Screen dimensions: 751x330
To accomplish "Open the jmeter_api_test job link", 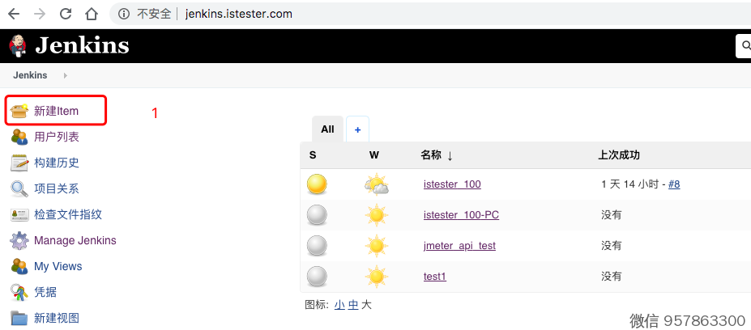I will [459, 245].
